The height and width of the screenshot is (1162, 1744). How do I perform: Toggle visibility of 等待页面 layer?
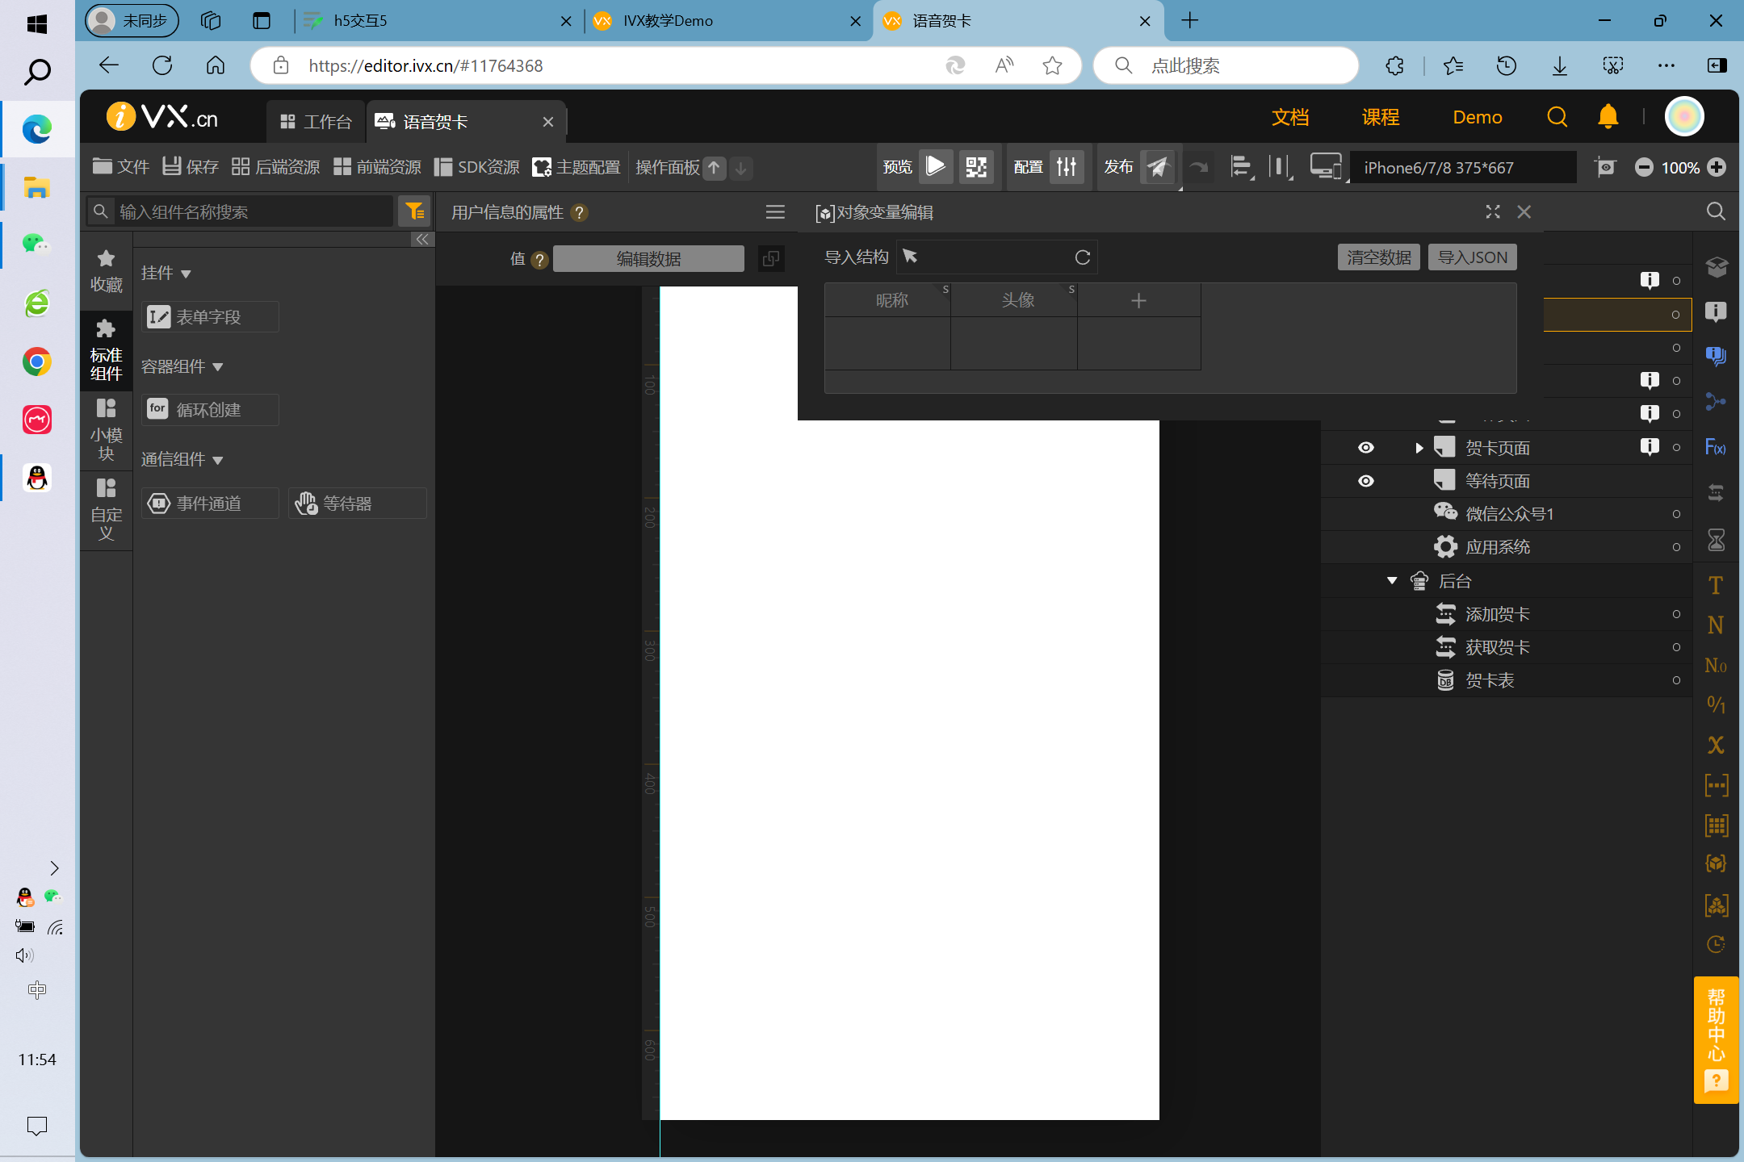(1366, 480)
